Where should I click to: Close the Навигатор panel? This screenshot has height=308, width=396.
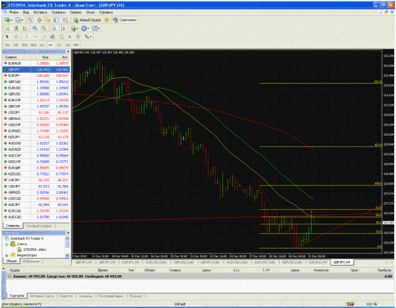(68, 233)
